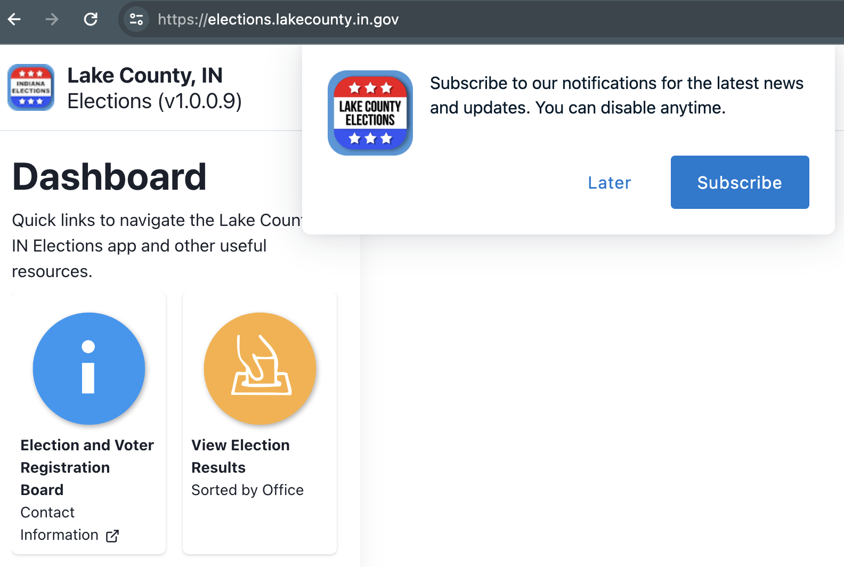This screenshot has width=844, height=567.
Task: Click the Indiana Elections logo in header
Action: coord(31,87)
